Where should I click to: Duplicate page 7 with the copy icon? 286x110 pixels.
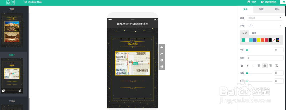[3, 91]
